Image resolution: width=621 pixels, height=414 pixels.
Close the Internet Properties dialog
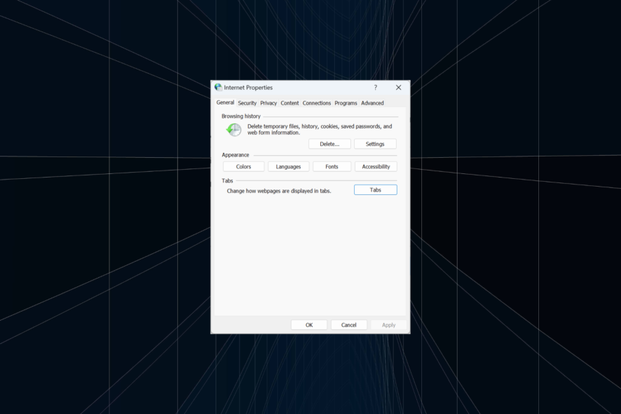coord(398,87)
